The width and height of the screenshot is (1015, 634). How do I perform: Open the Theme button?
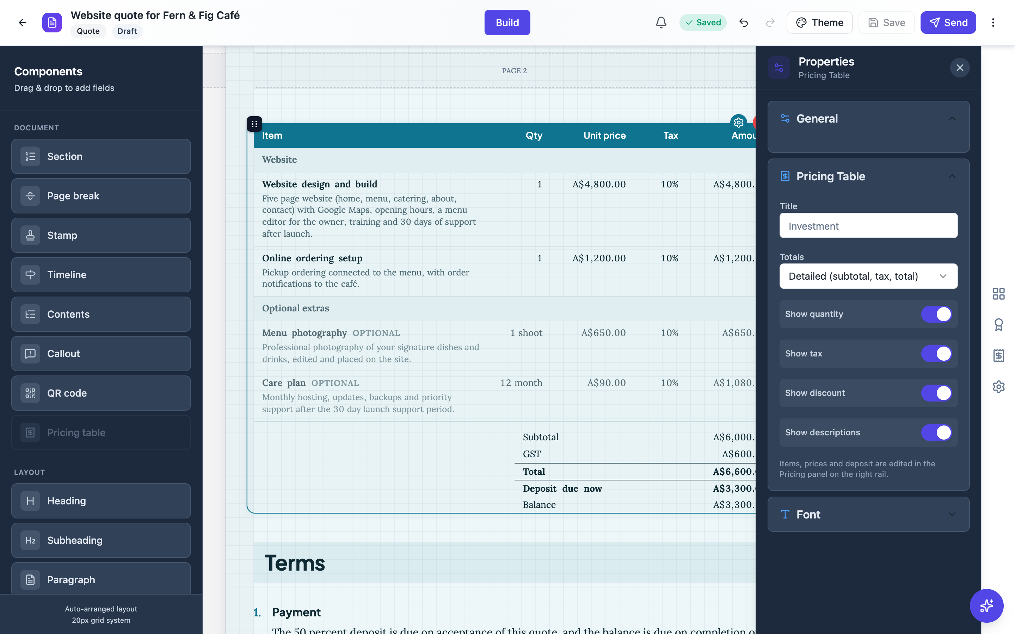pyautogui.click(x=819, y=23)
